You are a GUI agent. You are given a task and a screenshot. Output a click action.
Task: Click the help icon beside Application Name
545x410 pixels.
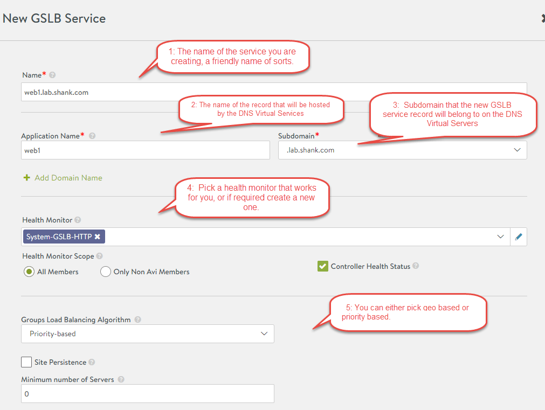click(92, 136)
